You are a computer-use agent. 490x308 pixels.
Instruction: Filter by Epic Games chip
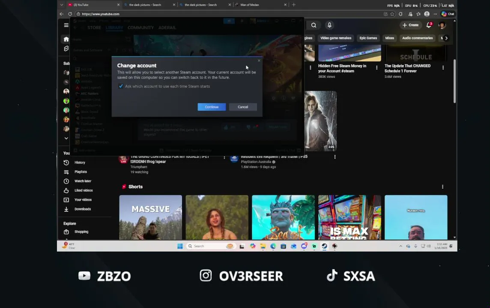(368, 38)
